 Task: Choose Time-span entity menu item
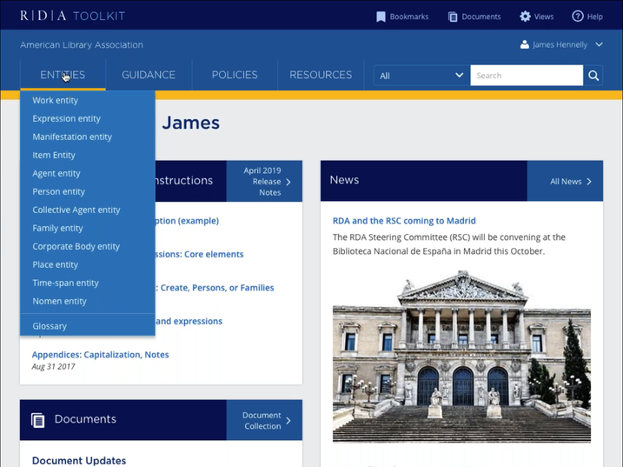click(88, 284)
